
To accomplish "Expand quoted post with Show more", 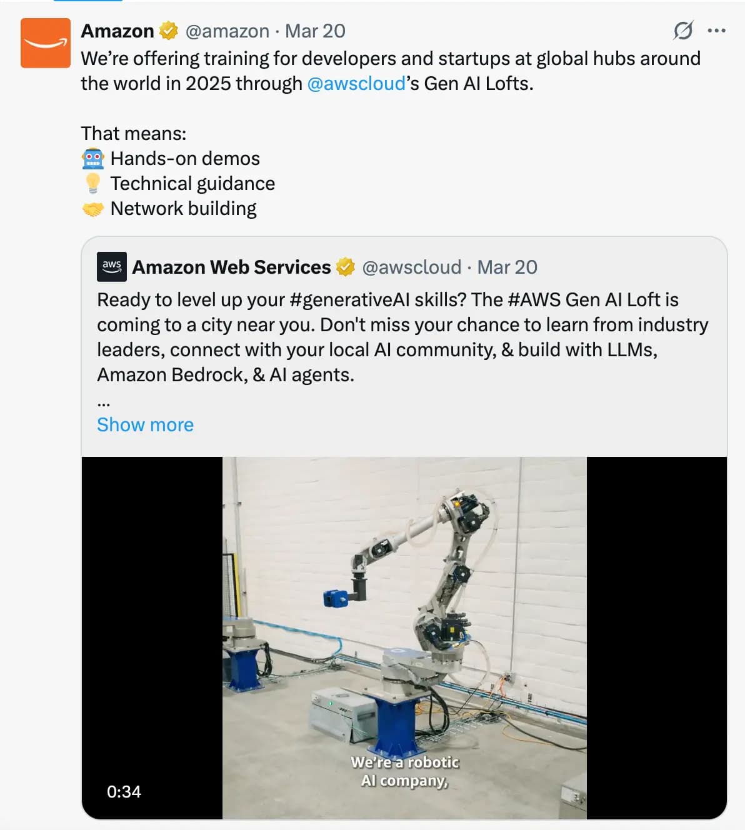I will (x=145, y=424).
